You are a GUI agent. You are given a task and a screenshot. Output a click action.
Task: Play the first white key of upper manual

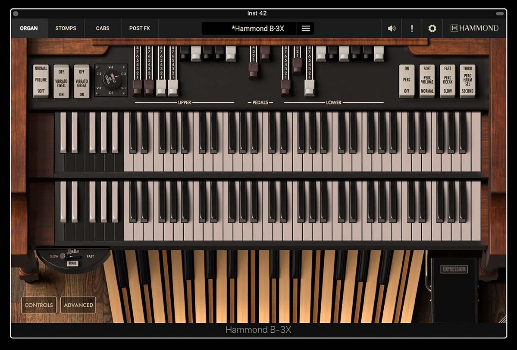tap(128, 162)
